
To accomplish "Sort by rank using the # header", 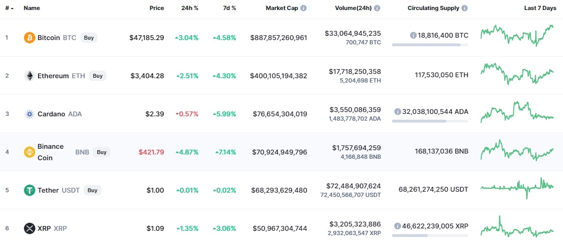I will pyautogui.click(x=10, y=8).
